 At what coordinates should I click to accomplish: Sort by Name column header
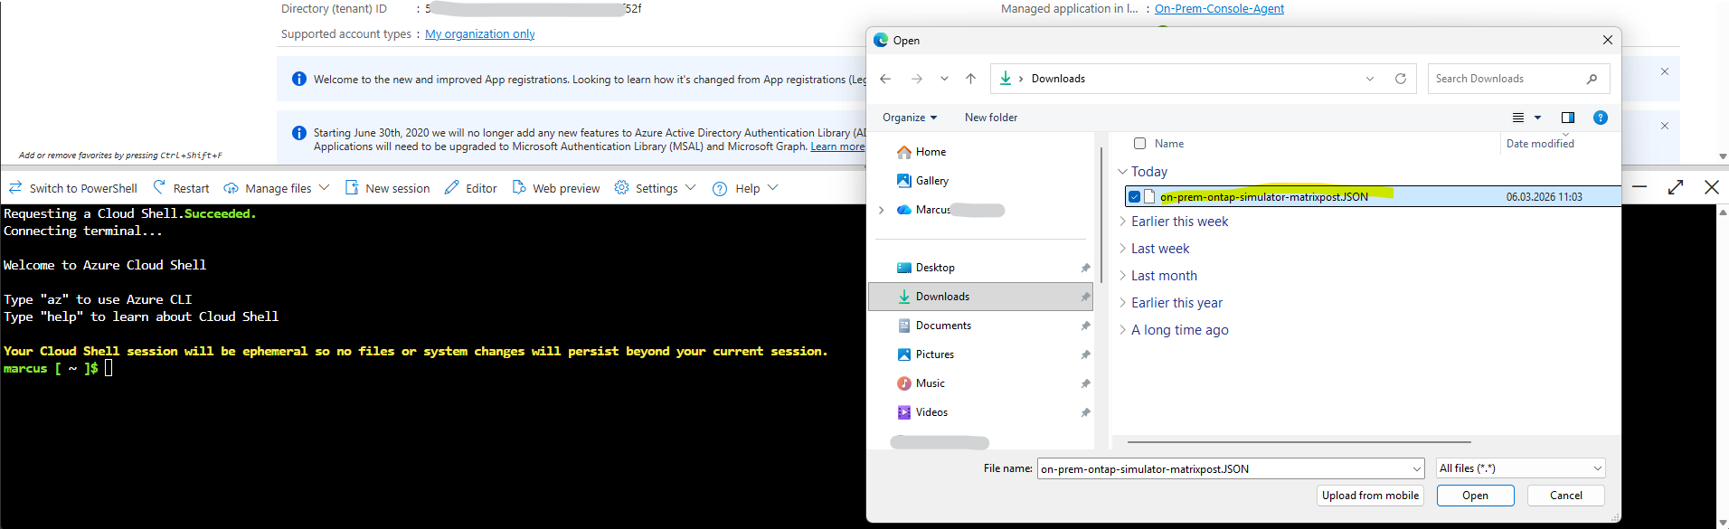(x=1169, y=144)
